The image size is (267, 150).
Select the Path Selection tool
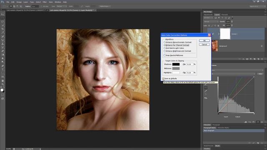[x=3, y=73]
